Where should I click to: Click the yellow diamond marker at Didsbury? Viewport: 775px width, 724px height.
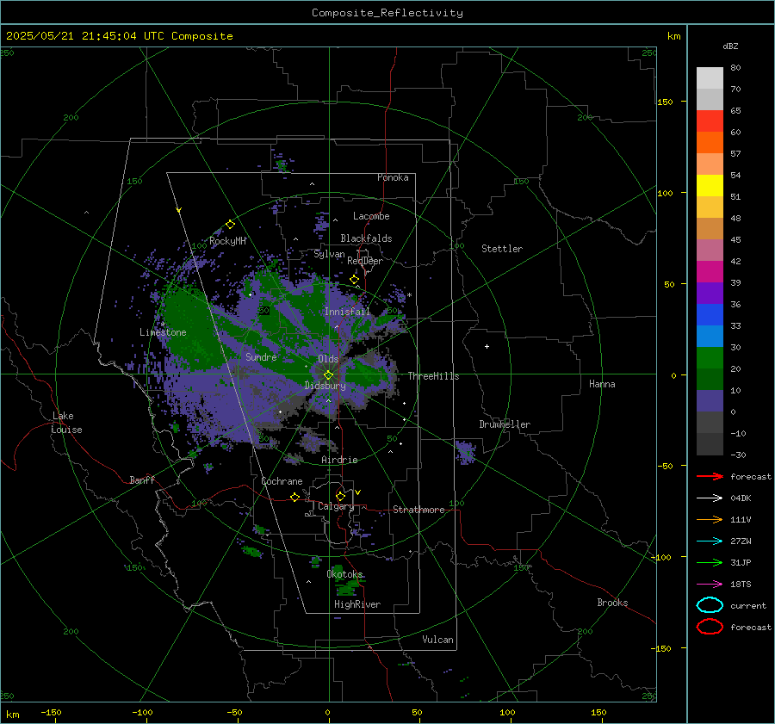(328, 375)
